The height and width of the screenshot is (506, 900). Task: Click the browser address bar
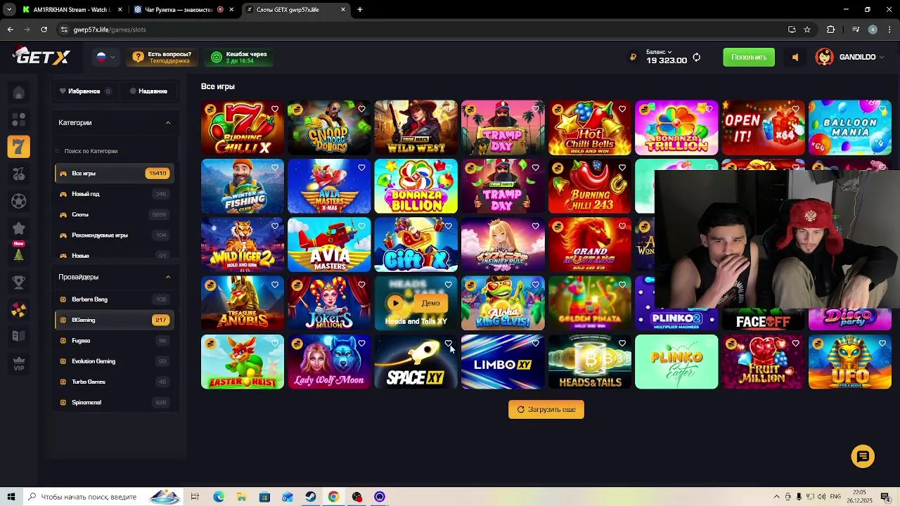click(x=422, y=30)
